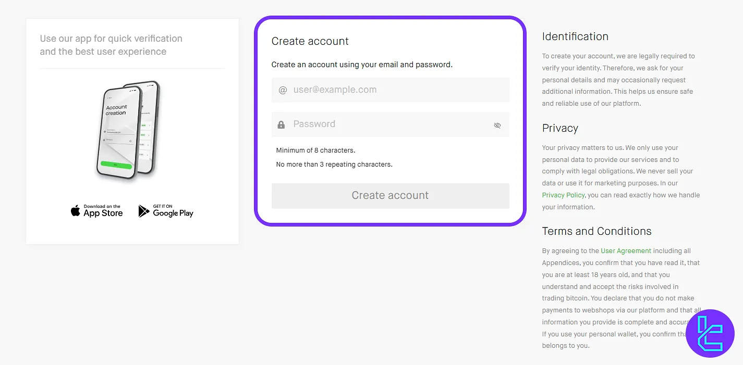Click the @ icon in the email field
743x365 pixels.
(x=283, y=90)
